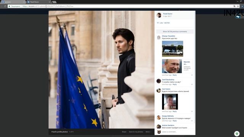Click the Like heart icon
The height and width of the screenshot is (137, 244).
158,23
